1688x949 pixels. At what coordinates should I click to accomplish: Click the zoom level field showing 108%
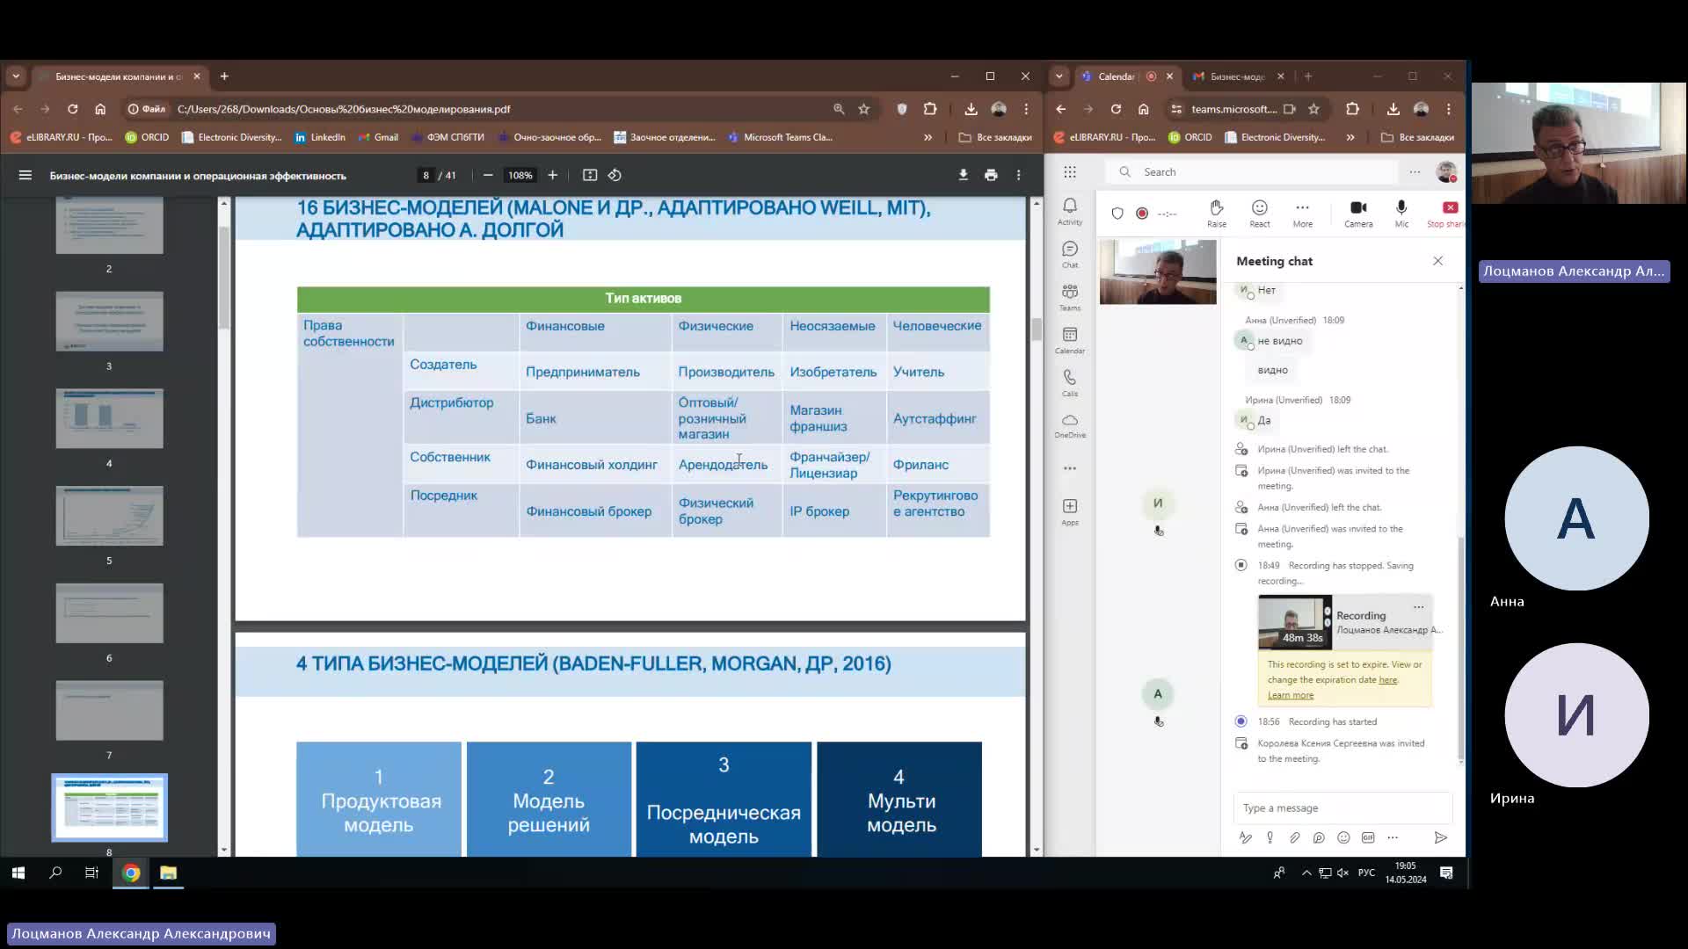[520, 175]
